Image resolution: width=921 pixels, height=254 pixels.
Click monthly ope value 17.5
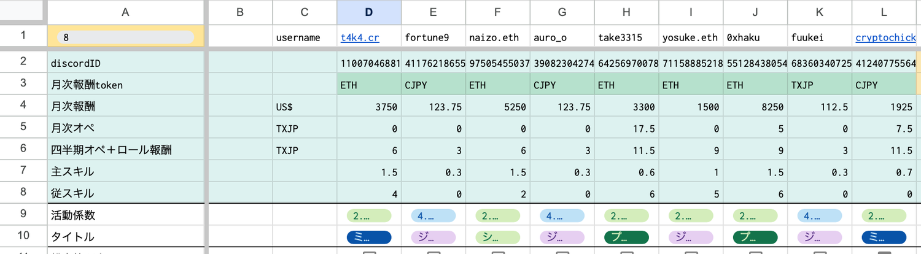pos(627,128)
